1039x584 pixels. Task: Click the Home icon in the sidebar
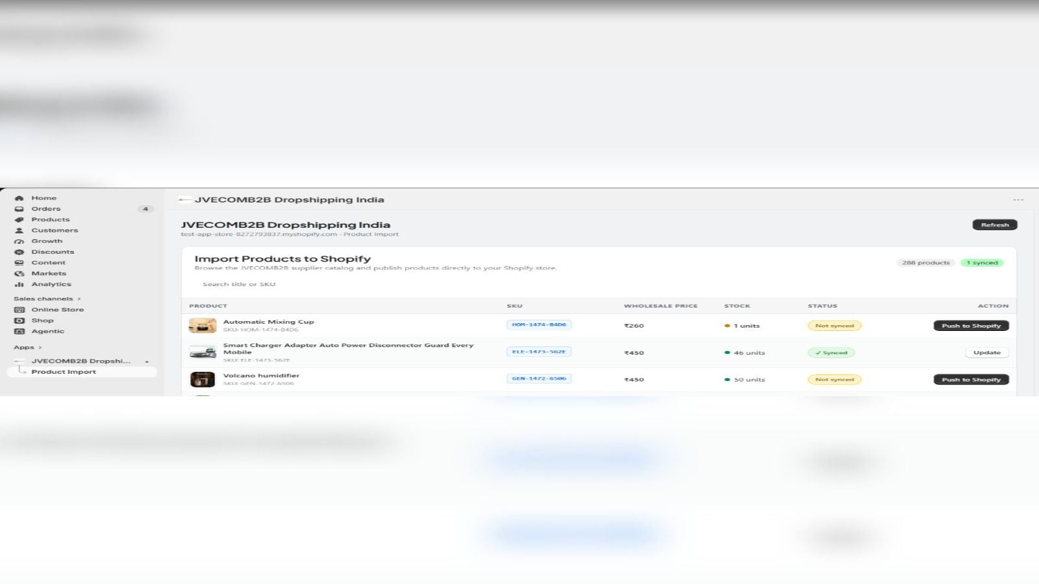(x=19, y=198)
